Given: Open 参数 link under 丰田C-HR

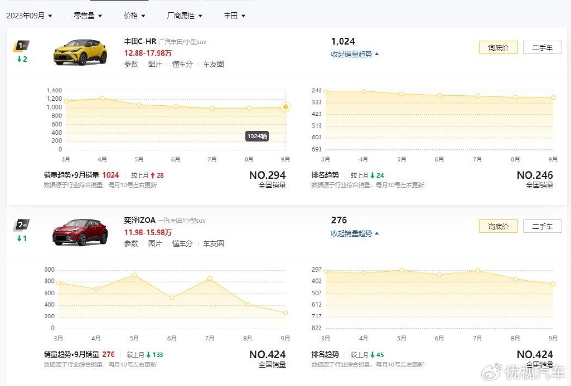Looking at the screenshot, I should tap(131, 64).
